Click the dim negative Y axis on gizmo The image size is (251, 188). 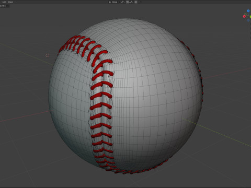coord(245,14)
